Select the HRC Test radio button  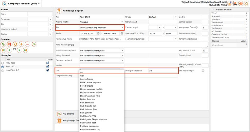pos(2,63)
